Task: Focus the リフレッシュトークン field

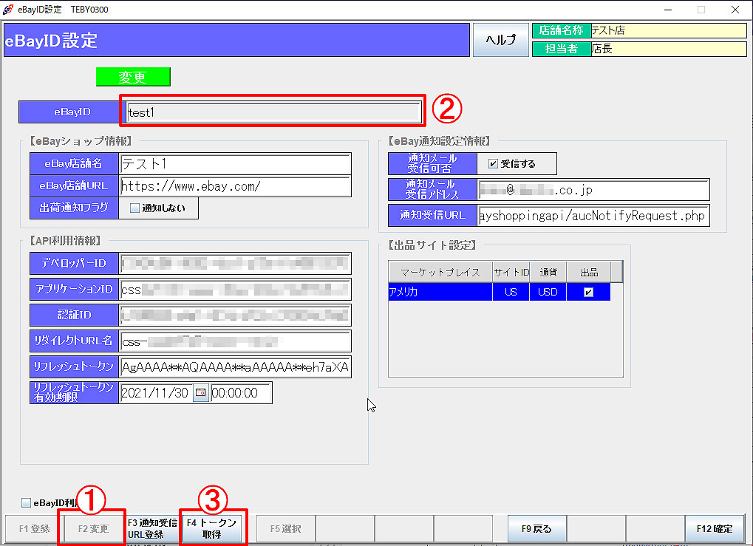Action: coord(235,367)
